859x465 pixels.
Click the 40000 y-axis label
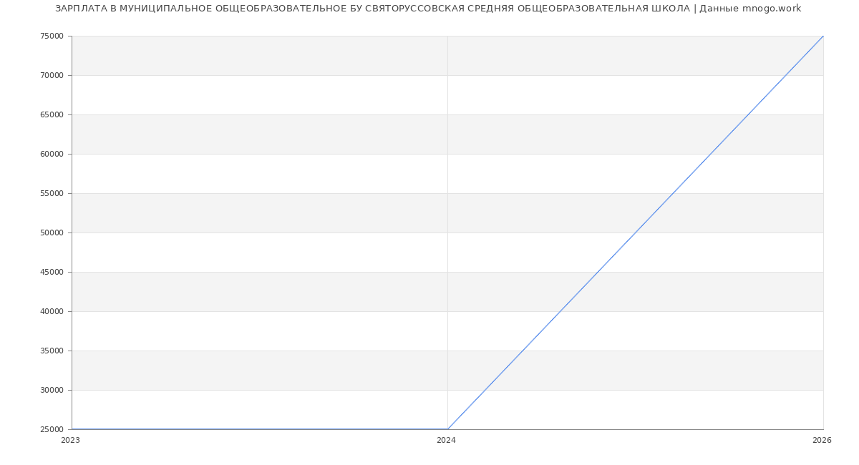coord(52,311)
